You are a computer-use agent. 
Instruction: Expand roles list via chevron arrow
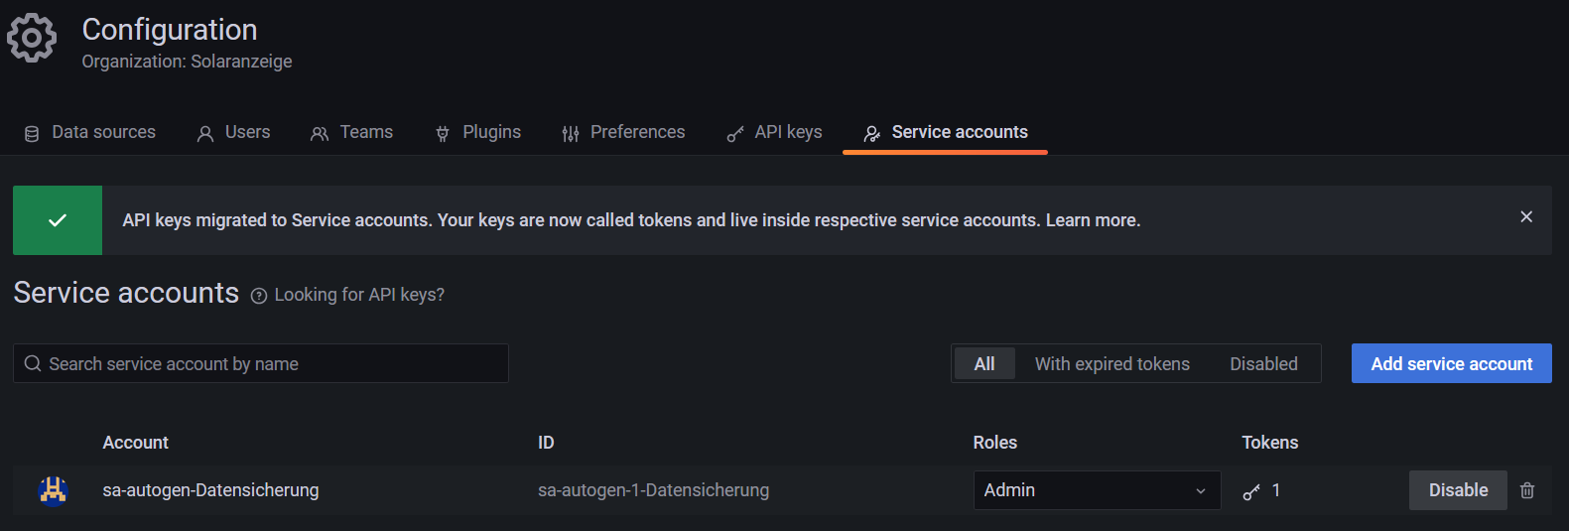click(x=1201, y=491)
